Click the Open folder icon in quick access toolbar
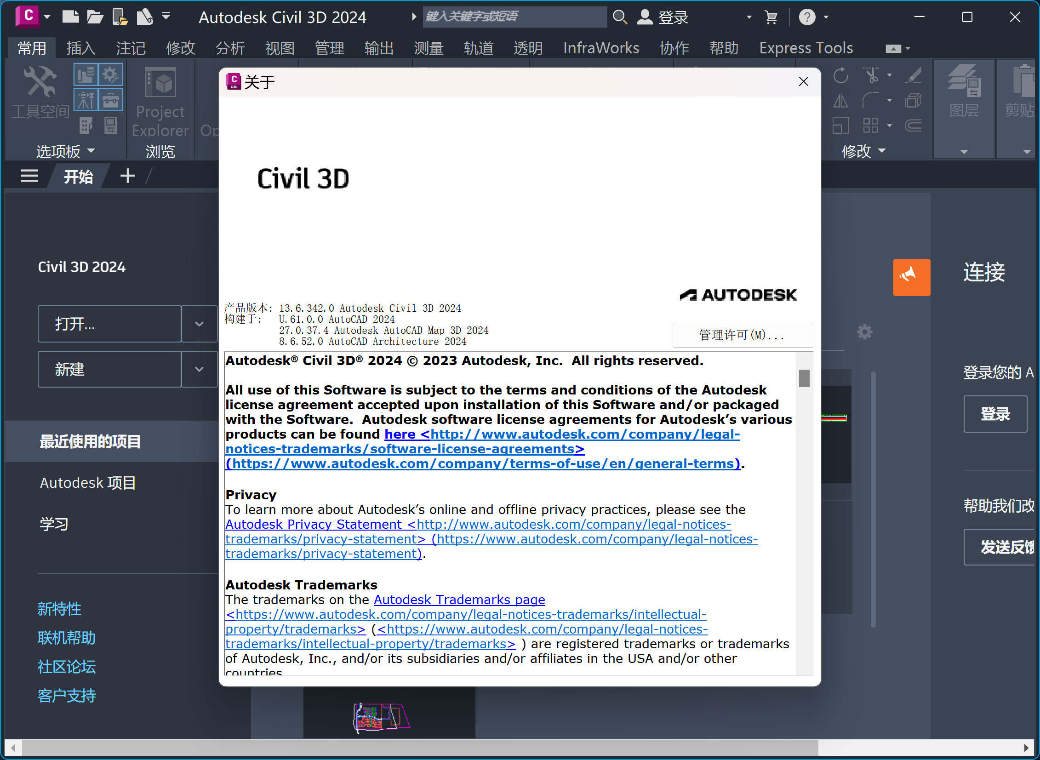 point(95,17)
